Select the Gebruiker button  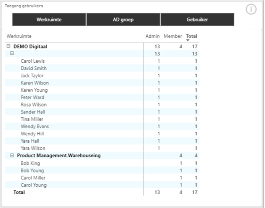[197, 20]
